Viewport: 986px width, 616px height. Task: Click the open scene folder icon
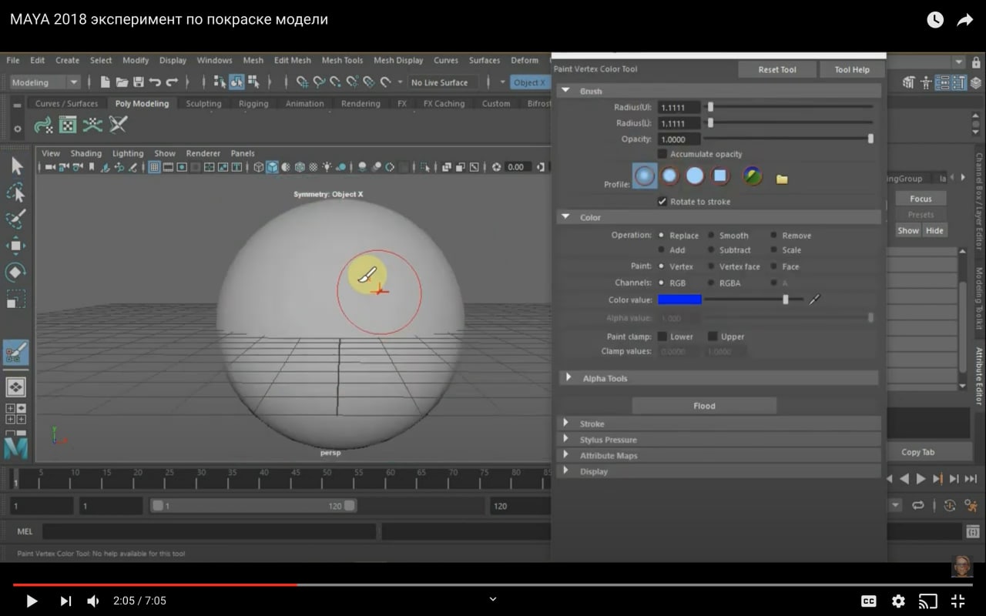(122, 82)
